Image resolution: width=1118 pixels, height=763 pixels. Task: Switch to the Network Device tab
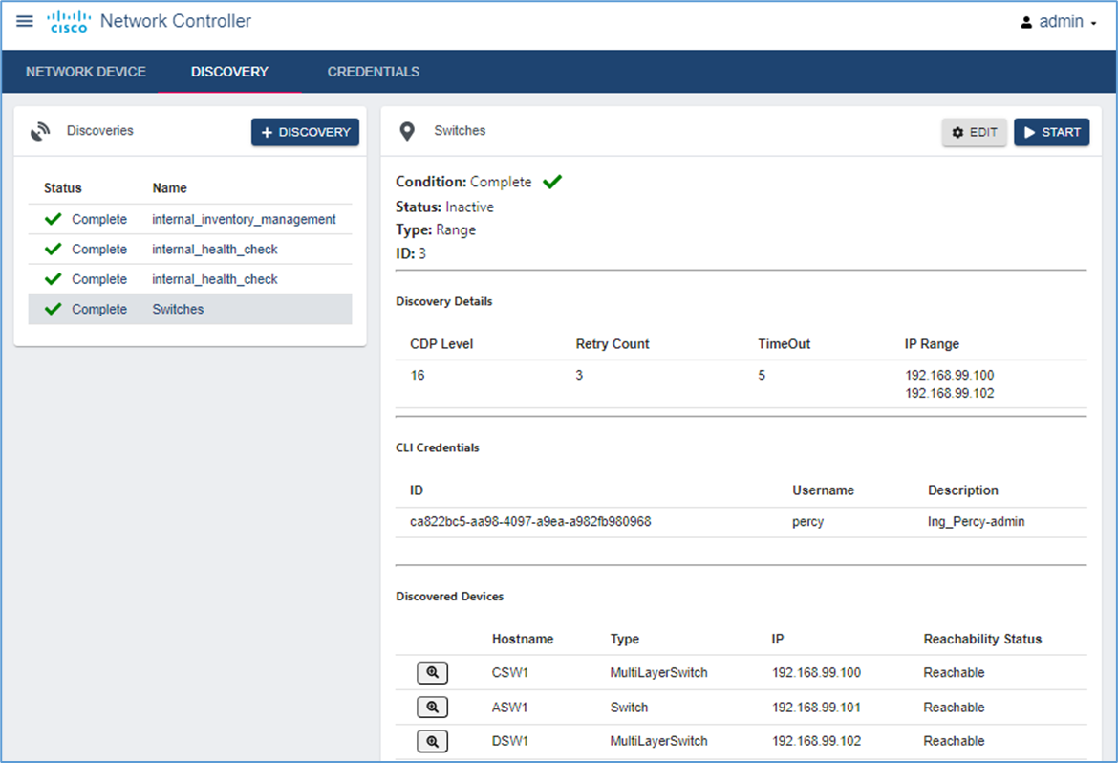tap(86, 72)
